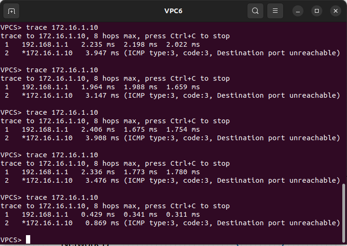Click the search magnifier icon
The height and width of the screenshot is (246, 347).
[x=255, y=11]
